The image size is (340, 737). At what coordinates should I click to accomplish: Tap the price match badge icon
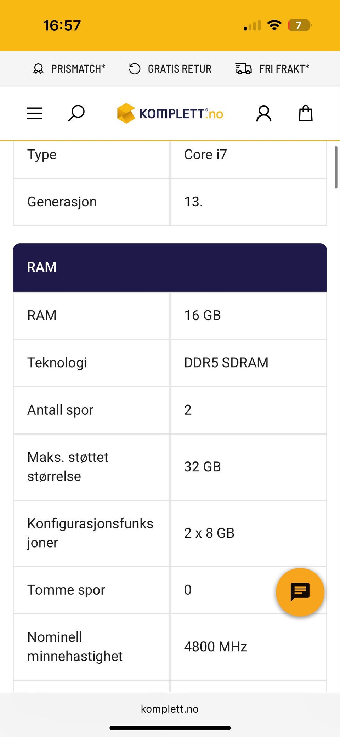(38, 69)
